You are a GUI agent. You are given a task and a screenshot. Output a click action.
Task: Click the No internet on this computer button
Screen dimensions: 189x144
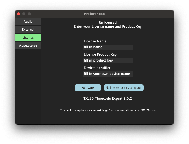click(123, 88)
